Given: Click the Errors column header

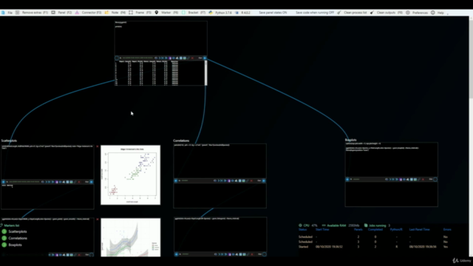Looking at the screenshot, I should [x=447, y=230].
